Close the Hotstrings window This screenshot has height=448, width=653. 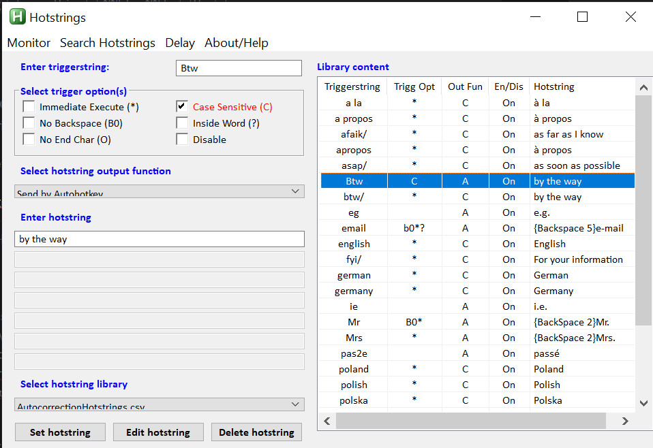[630, 17]
